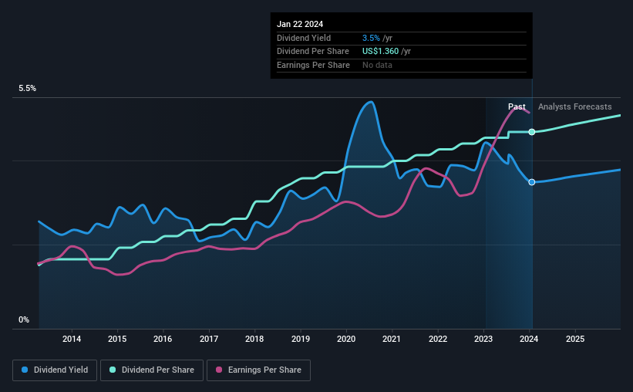Click the 'Analysts Forecasts' label
Viewport: 633px width, 392px height.
pyautogui.click(x=575, y=106)
